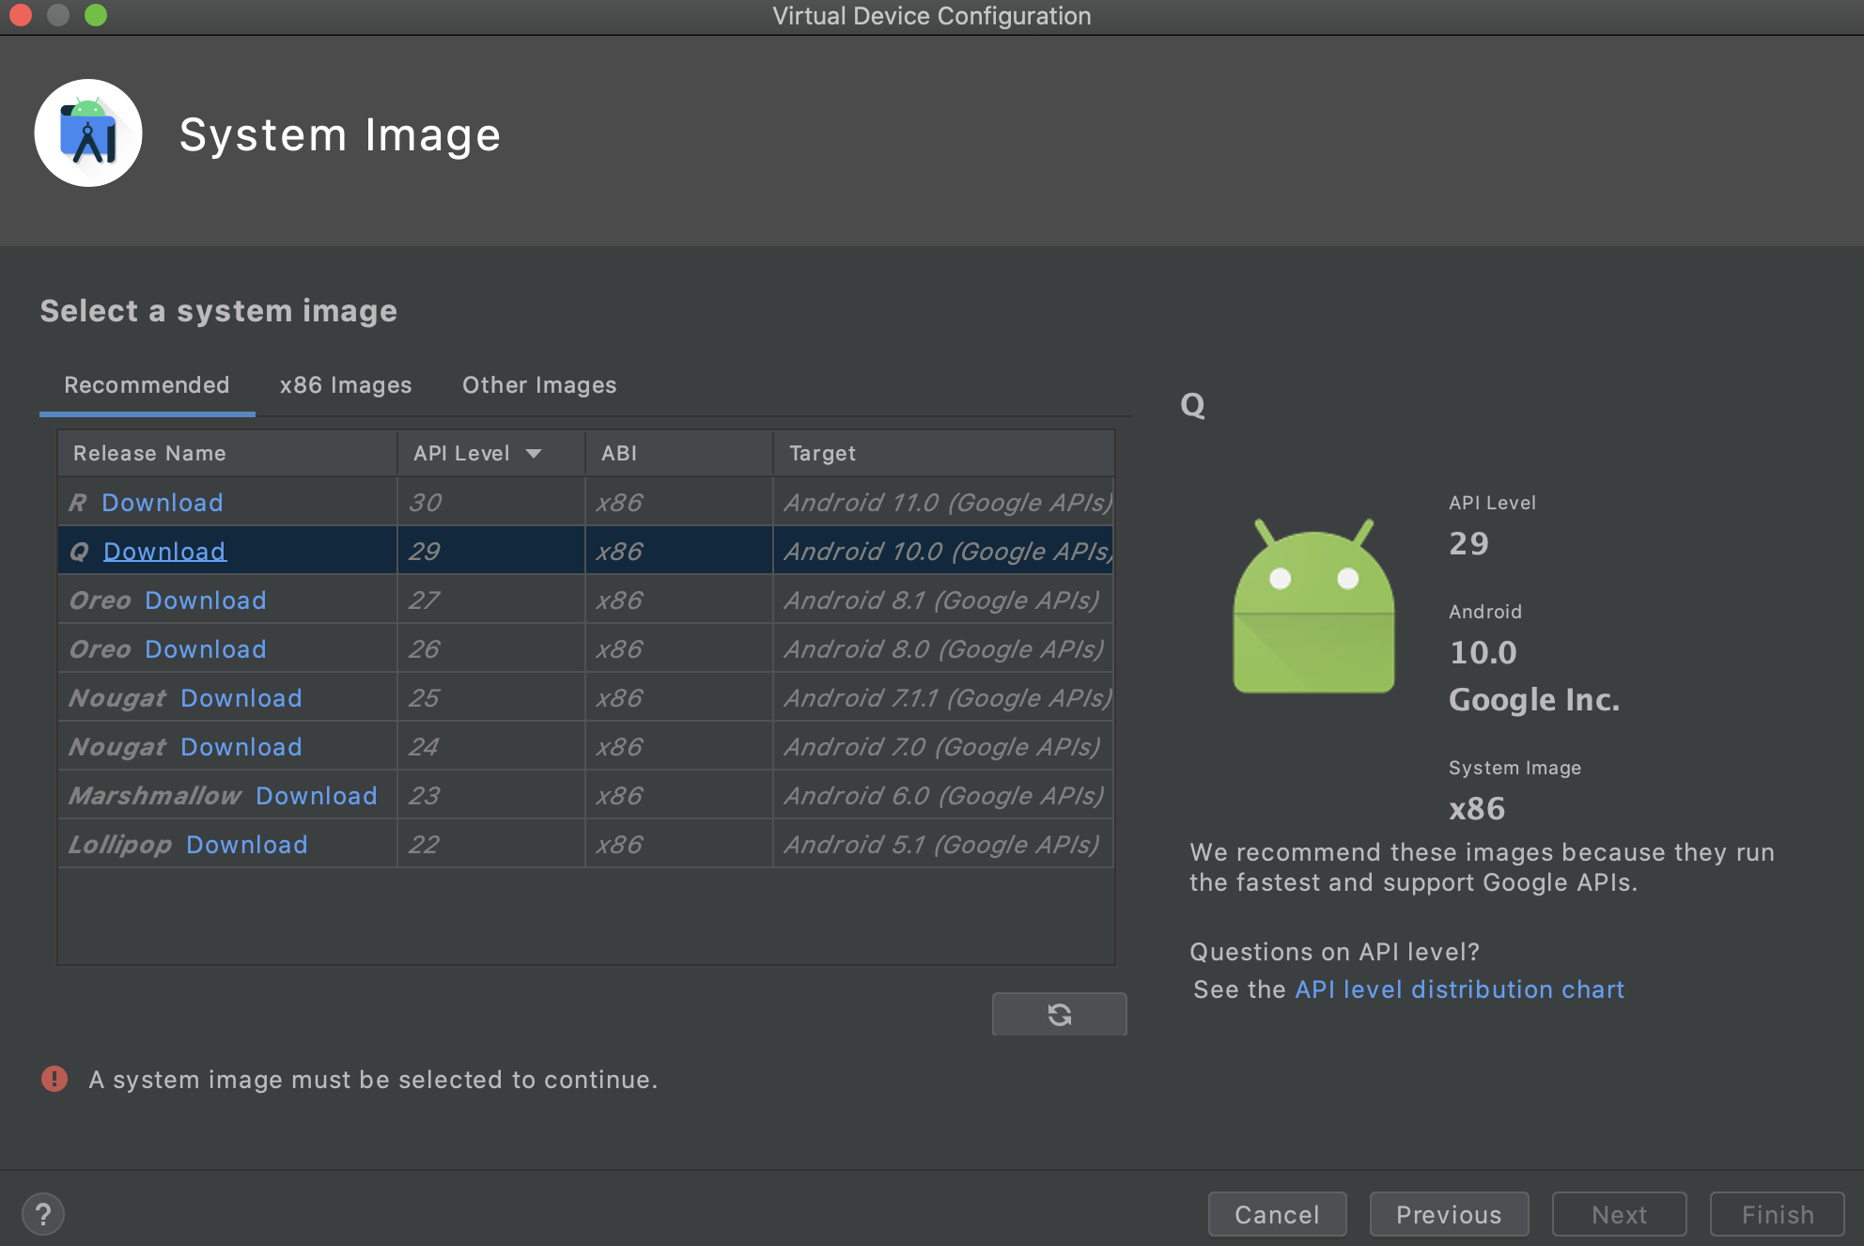The image size is (1864, 1246).
Task: Click the Release Name column header
Action: [x=227, y=453]
